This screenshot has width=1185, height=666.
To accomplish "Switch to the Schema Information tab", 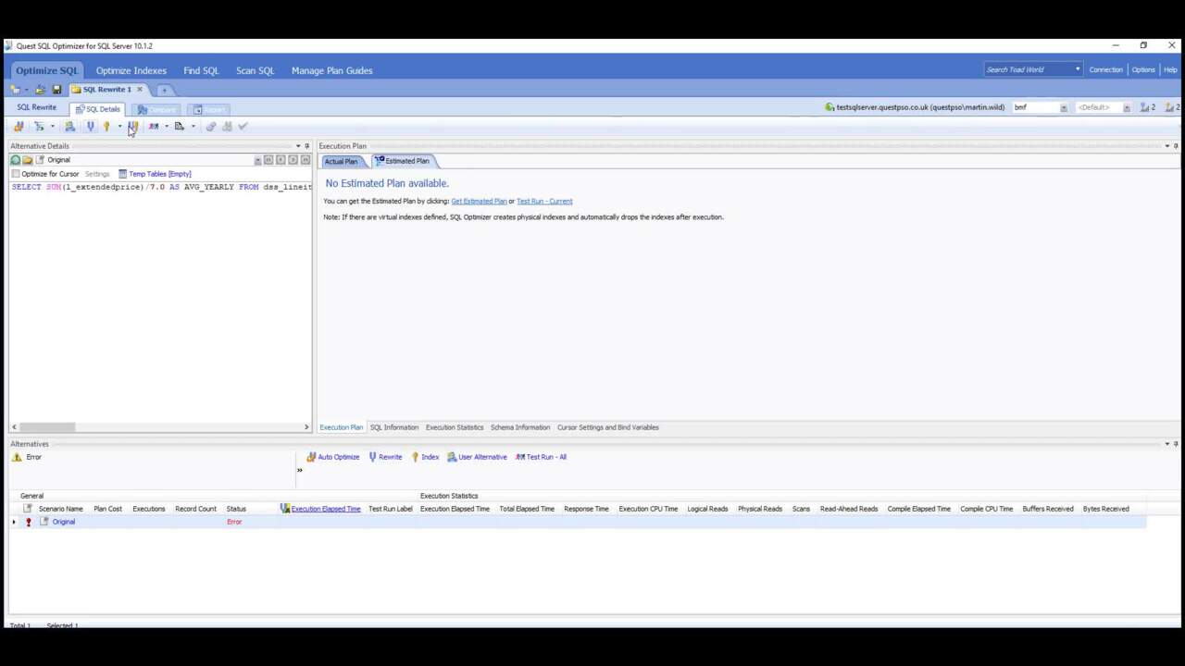I will [520, 427].
